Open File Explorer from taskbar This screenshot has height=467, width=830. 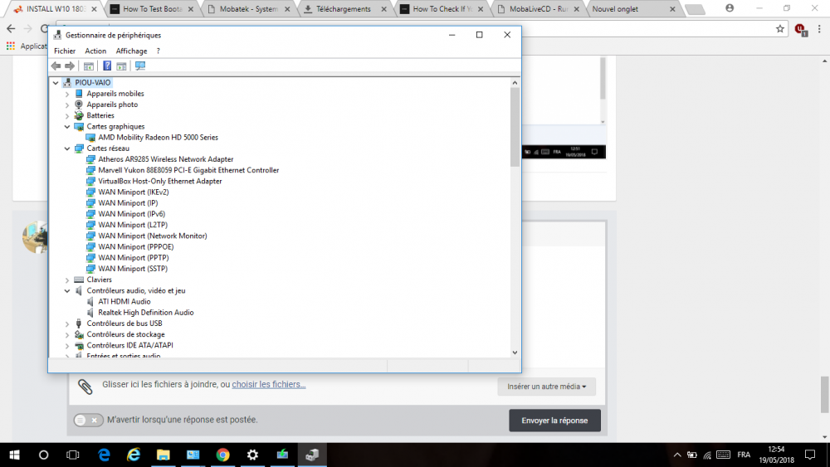point(163,455)
